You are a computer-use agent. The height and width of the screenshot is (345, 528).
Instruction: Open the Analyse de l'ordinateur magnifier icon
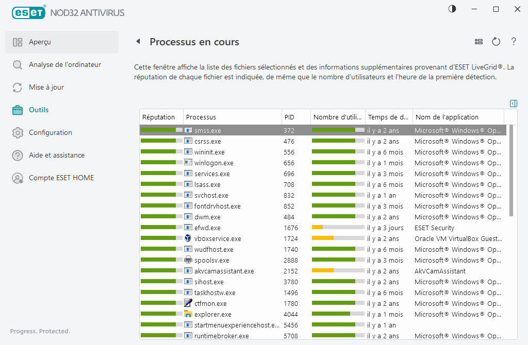[17, 64]
